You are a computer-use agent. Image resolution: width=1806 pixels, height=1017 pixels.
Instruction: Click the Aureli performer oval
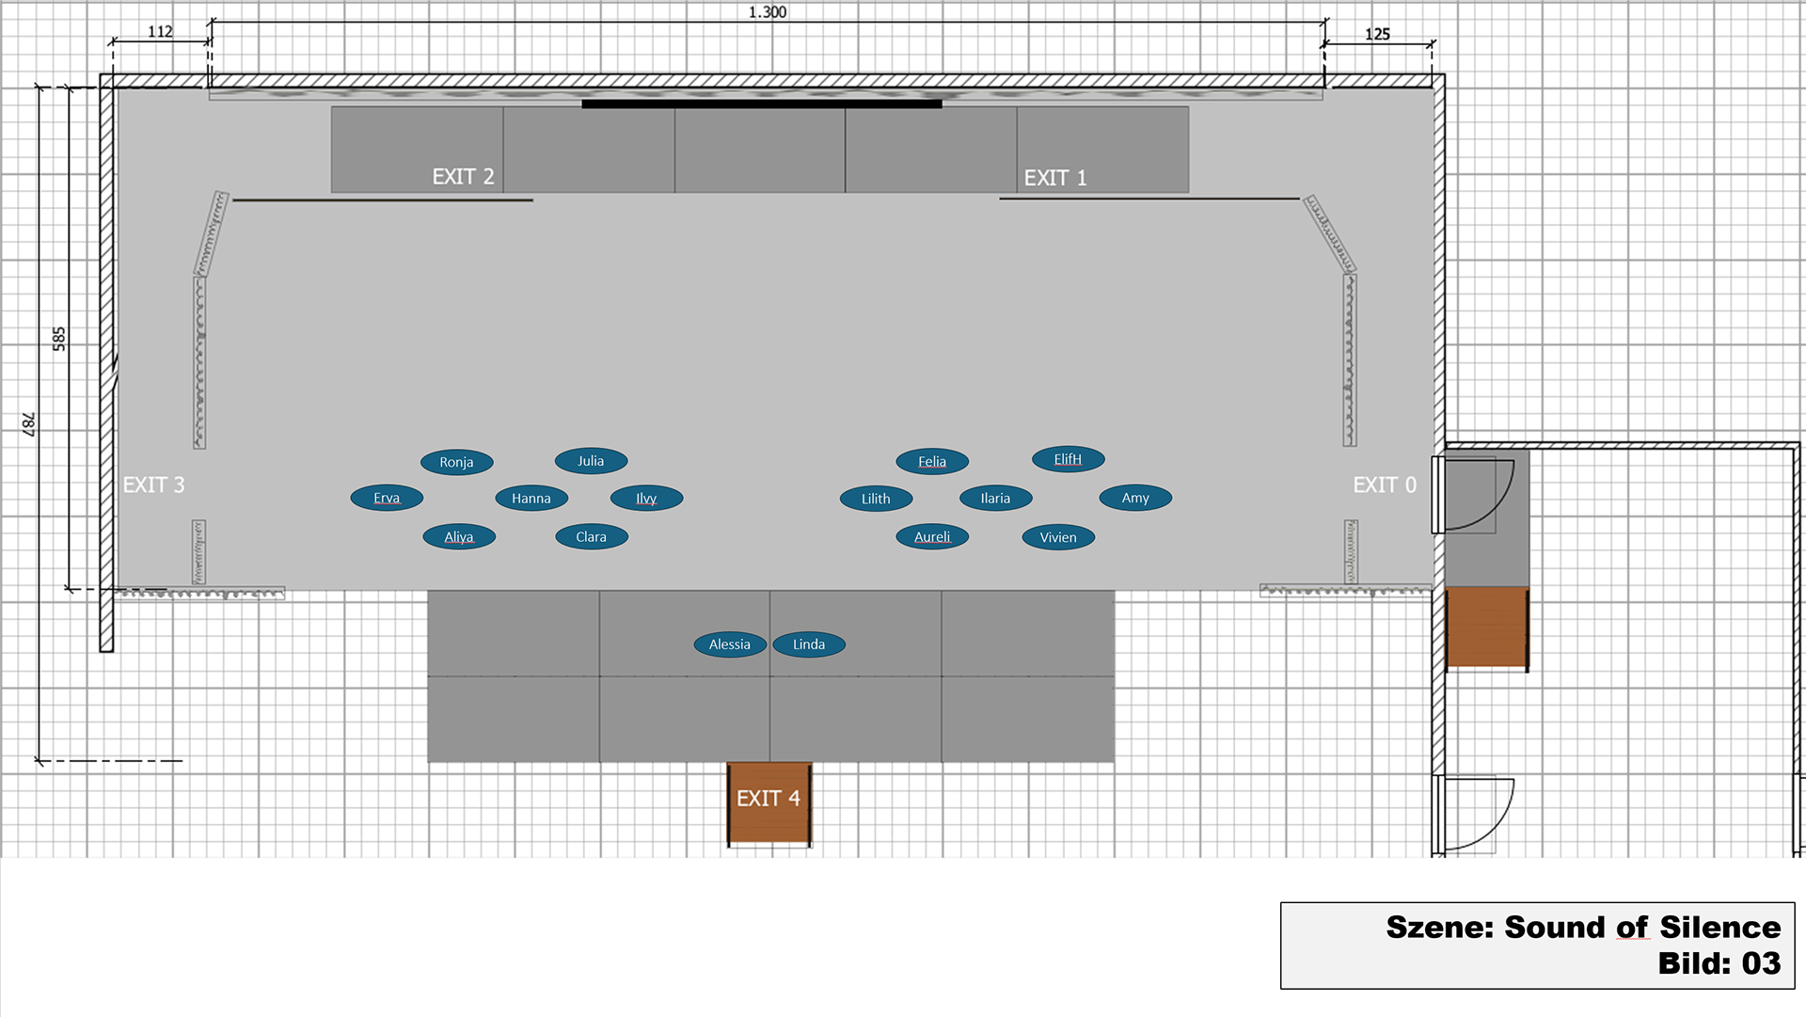coord(932,537)
